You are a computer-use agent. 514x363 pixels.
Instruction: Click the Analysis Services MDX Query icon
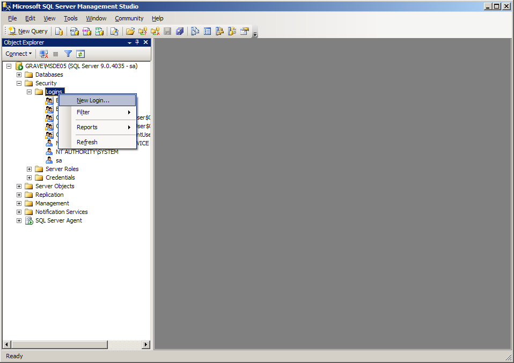[x=75, y=31]
